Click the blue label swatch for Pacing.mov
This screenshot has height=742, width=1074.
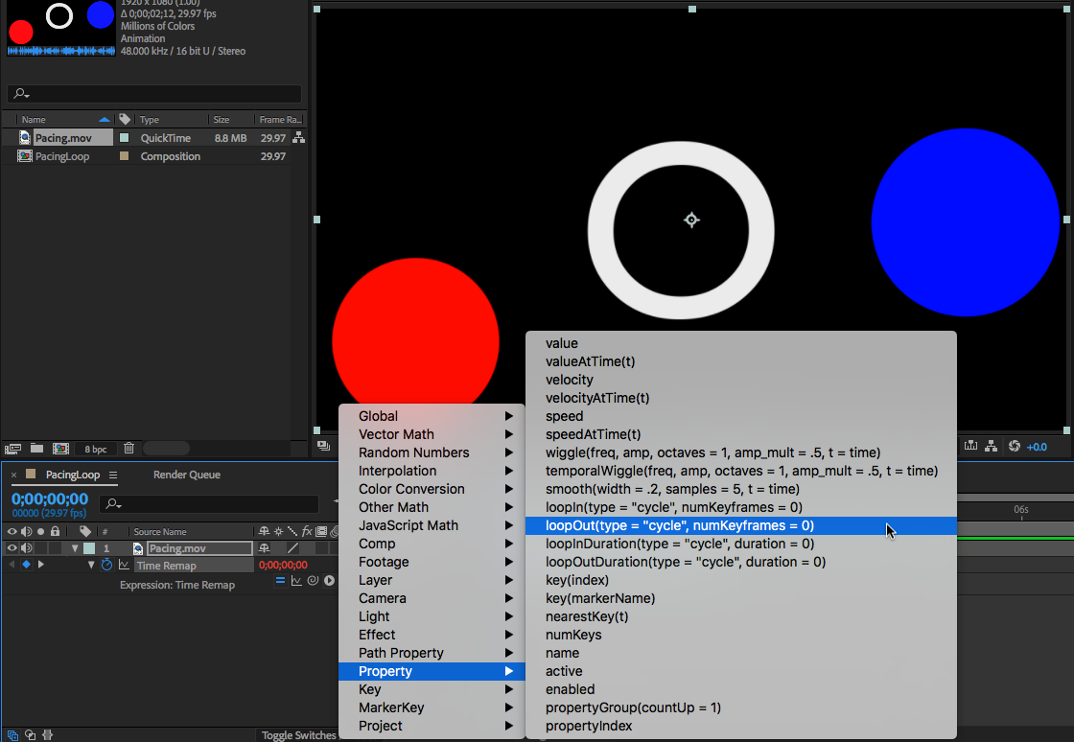click(x=124, y=138)
